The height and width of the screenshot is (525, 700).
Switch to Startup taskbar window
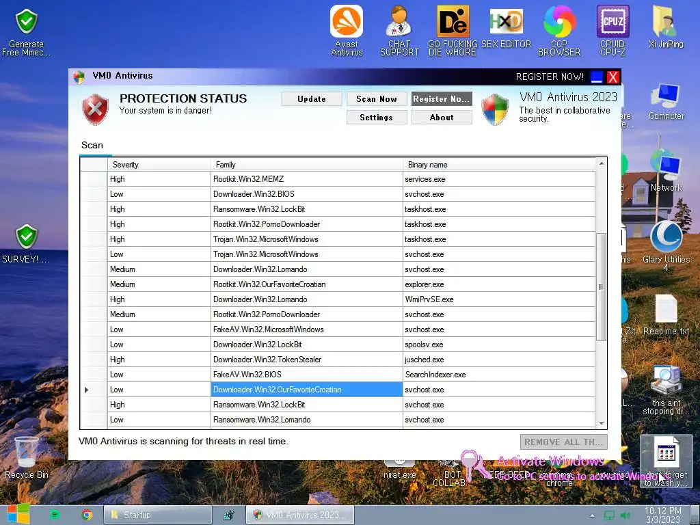point(158,515)
